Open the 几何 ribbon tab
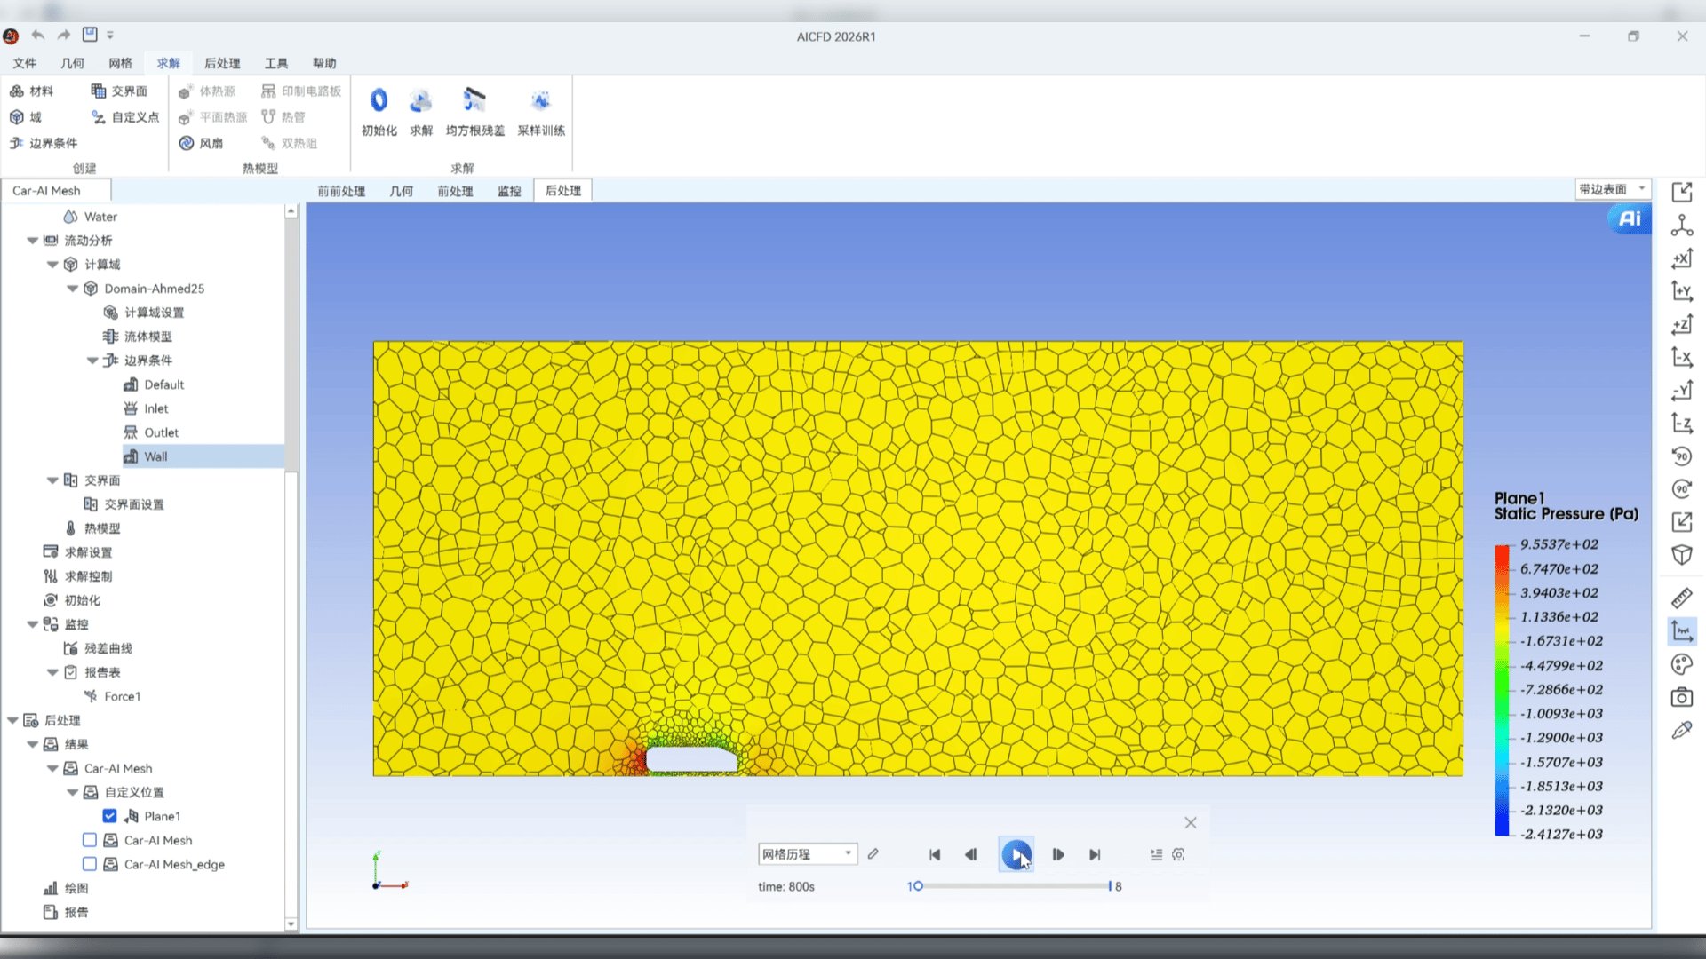 tap(73, 63)
